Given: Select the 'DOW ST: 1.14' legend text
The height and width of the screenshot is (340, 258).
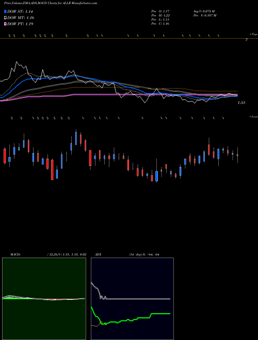Looking at the screenshot, I should 20,12.
